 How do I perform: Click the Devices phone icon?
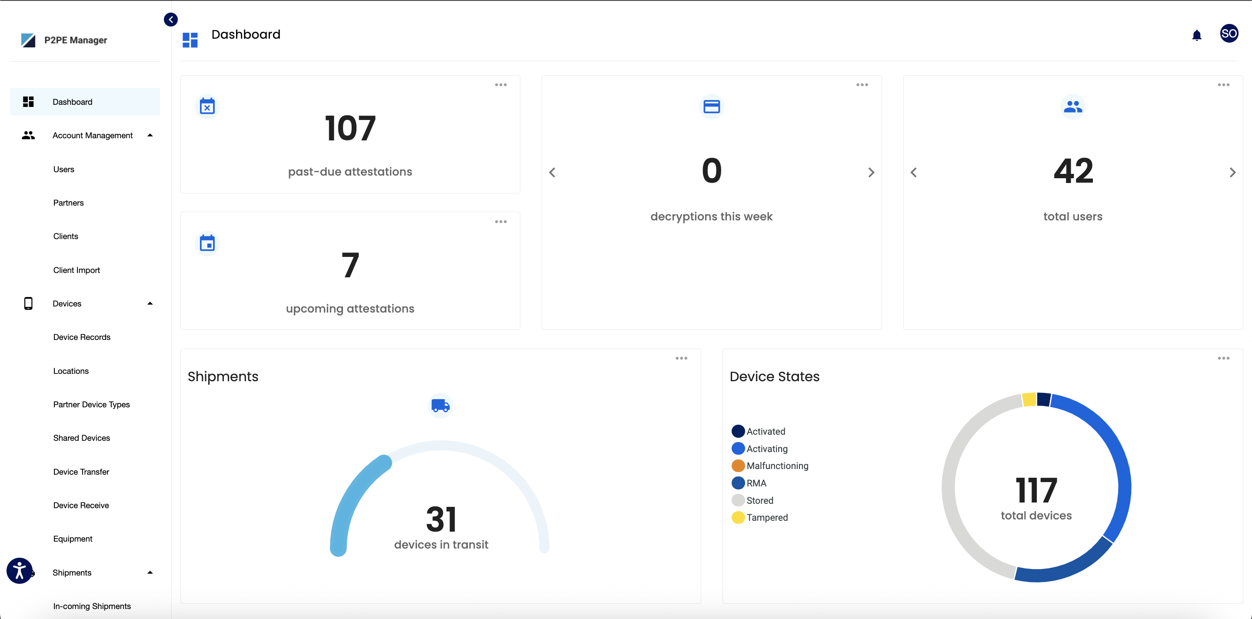click(28, 304)
